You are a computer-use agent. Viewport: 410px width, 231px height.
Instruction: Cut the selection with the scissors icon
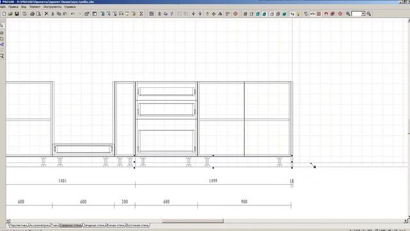[x=53, y=13]
